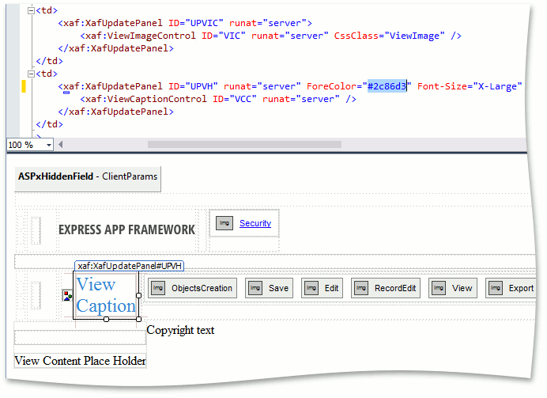Click the horizontal scrollbar left arrow
The height and width of the screenshot is (398, 547).
coord(61,145)
